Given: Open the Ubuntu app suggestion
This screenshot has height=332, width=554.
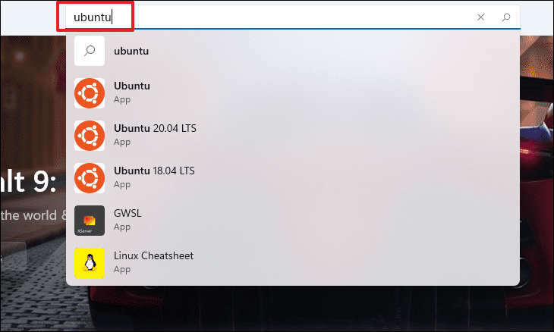Looking at the screenshot, I should [292, 93].
